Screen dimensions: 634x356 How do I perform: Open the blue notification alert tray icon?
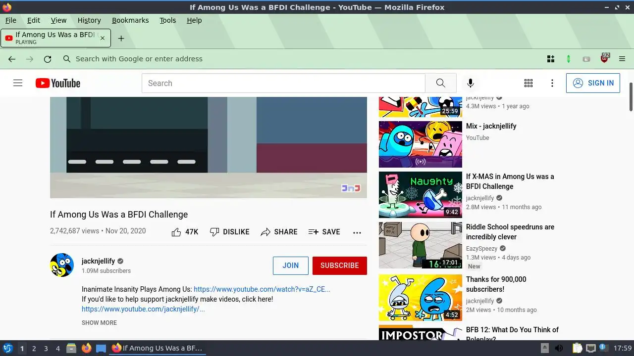pos(604,348)
